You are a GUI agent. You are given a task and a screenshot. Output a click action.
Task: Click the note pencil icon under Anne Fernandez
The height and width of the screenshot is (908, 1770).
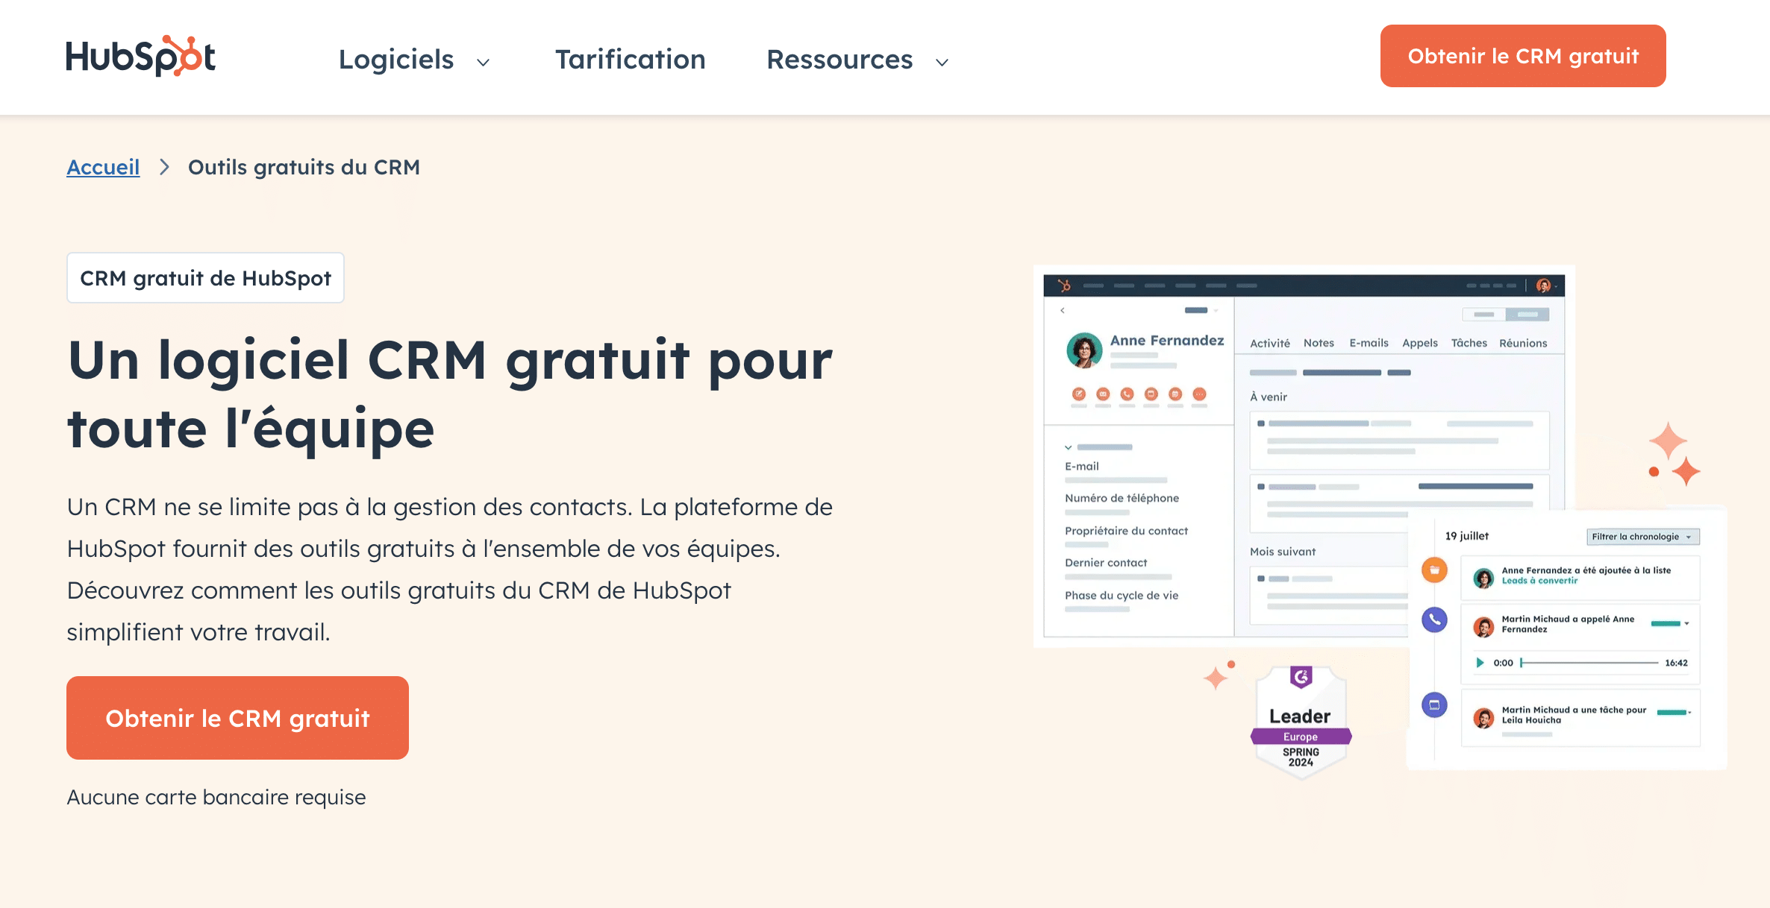[x=1079, y=394]
